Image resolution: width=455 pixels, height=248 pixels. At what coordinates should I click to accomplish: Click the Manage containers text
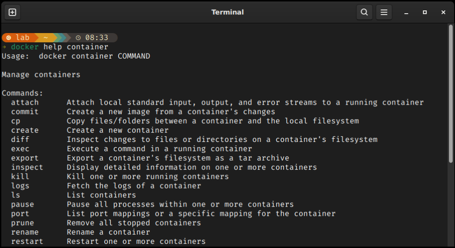click(x=41, y=74)
